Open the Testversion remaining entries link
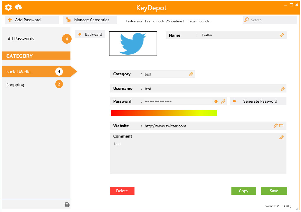This screenshot has height=212, width=301. point(168,21)
